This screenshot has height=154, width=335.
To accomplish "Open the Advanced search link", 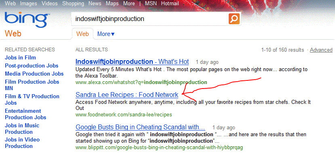I will 321,50.
